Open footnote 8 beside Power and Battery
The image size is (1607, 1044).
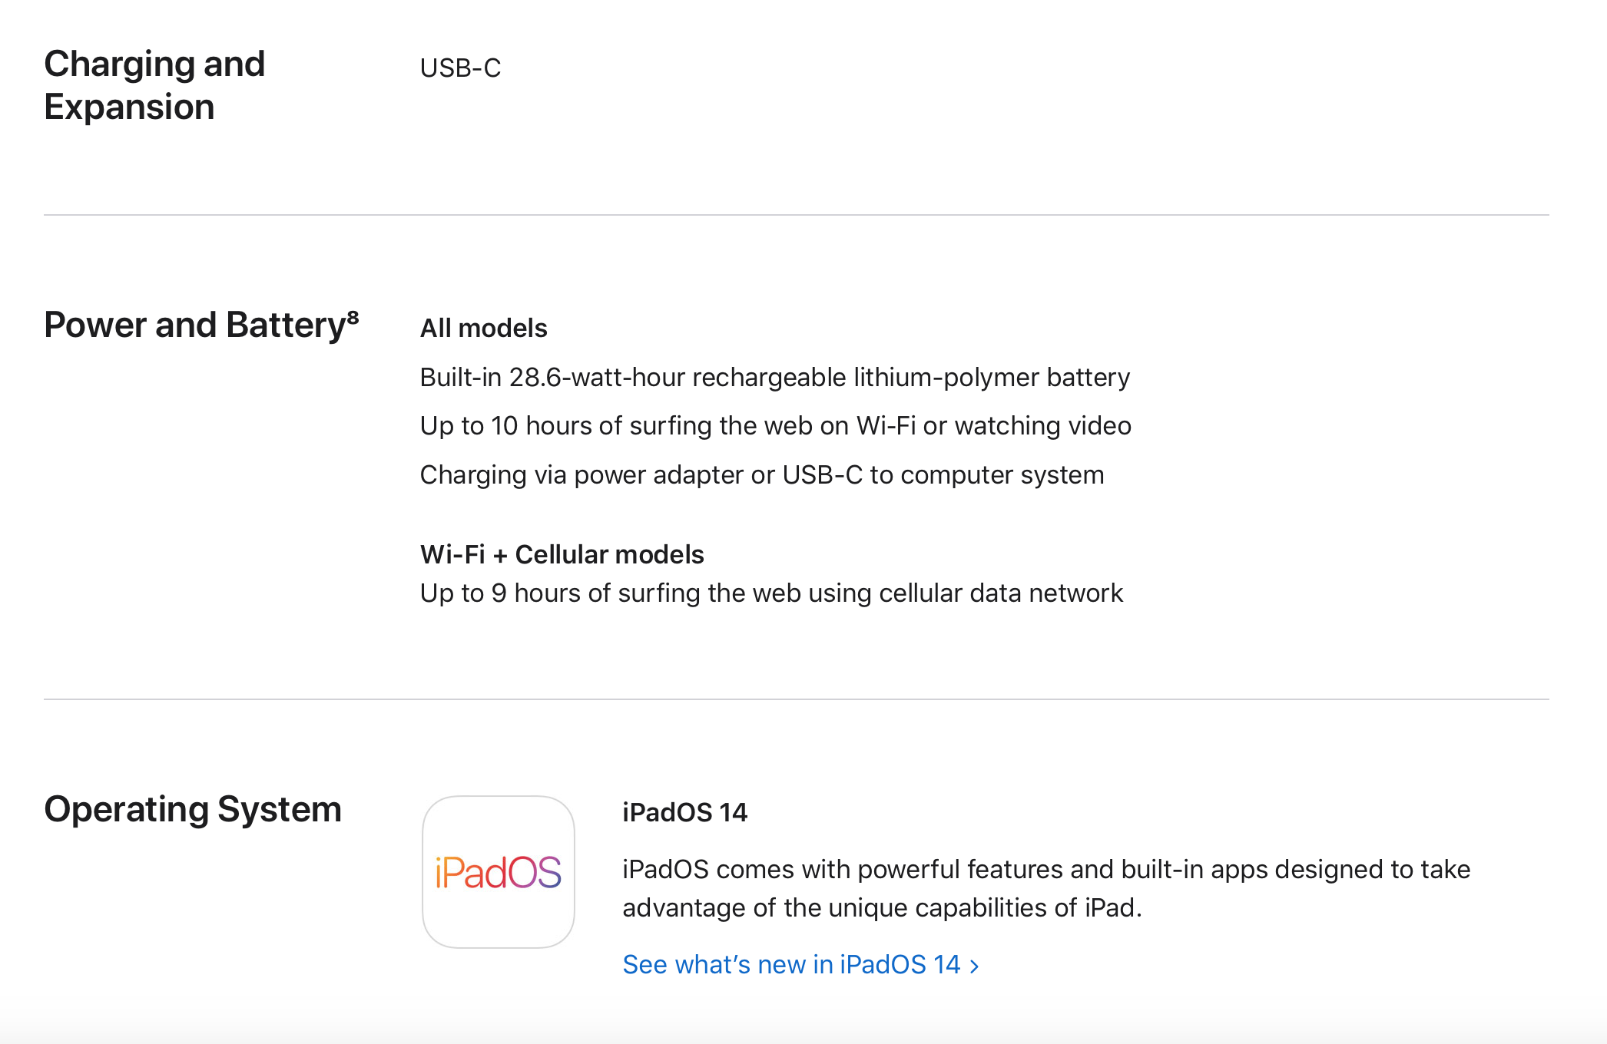point(353,316)
